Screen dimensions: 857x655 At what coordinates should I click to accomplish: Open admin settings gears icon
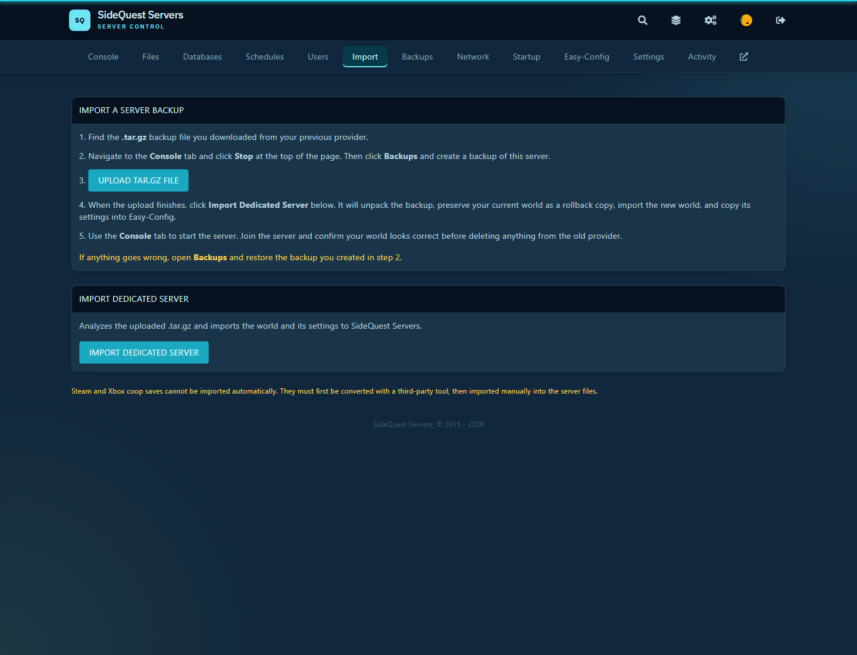tap(711, 20)
